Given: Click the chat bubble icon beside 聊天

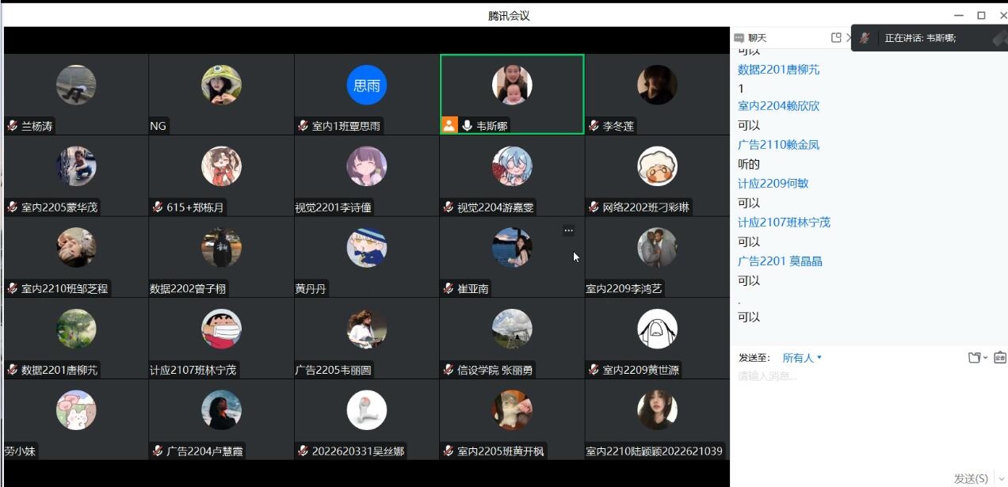Looking at the screenshot, I should click(739, 38).
